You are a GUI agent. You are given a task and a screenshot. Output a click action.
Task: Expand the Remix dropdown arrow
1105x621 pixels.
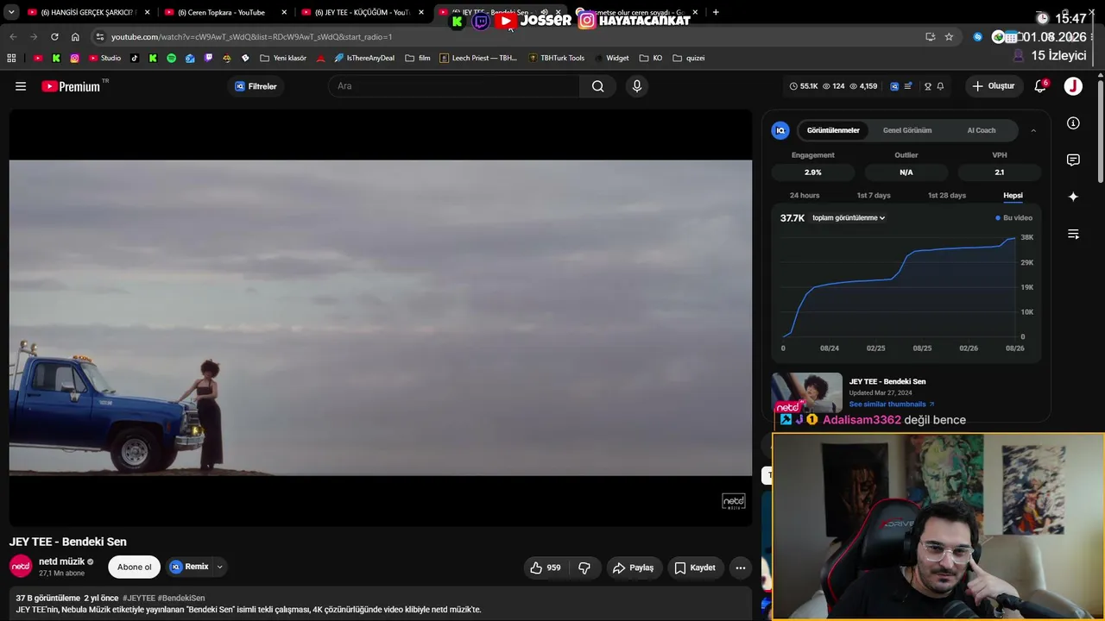tap(220, 567)
